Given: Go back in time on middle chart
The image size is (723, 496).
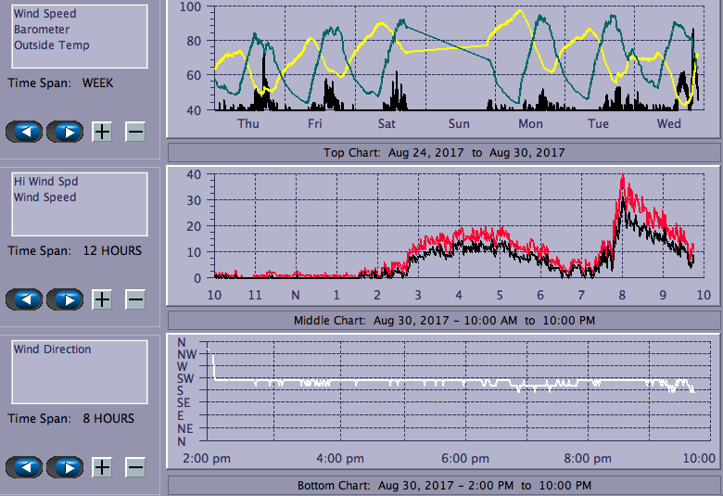Looking at the screenshot, I should click(24, 299).
